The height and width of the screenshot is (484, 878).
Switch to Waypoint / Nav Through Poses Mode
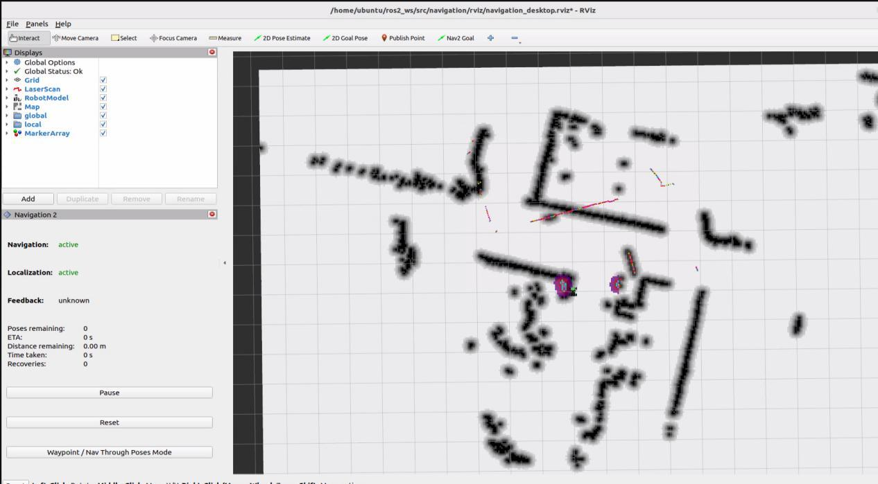[x=110, y=452]
